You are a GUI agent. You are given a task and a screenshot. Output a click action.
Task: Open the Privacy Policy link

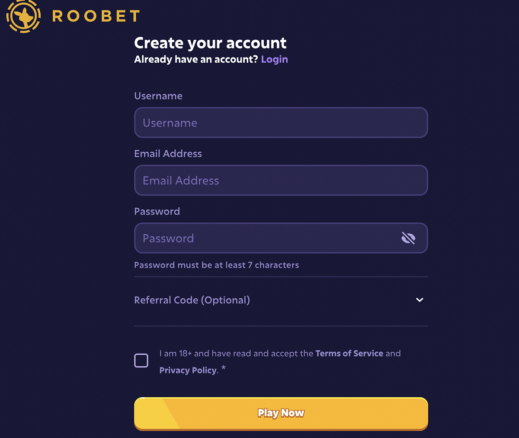tap(188, 370)
